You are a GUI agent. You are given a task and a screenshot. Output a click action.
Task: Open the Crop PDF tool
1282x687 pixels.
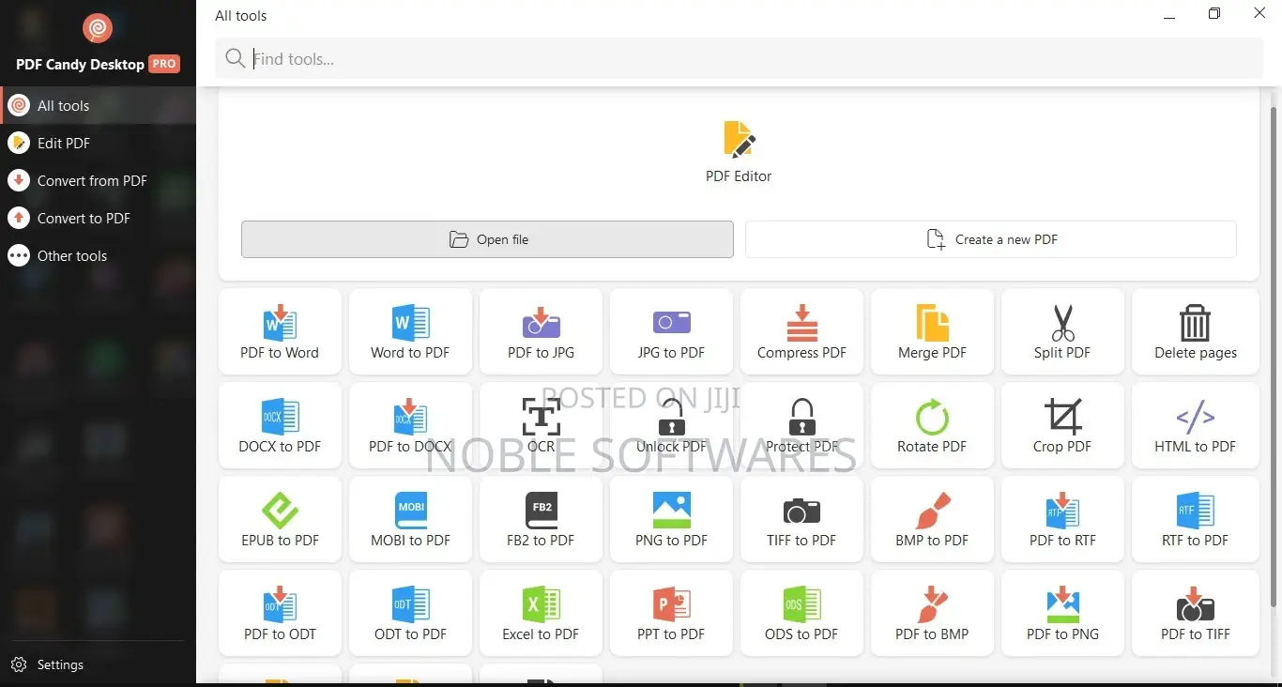point(1062,425)
